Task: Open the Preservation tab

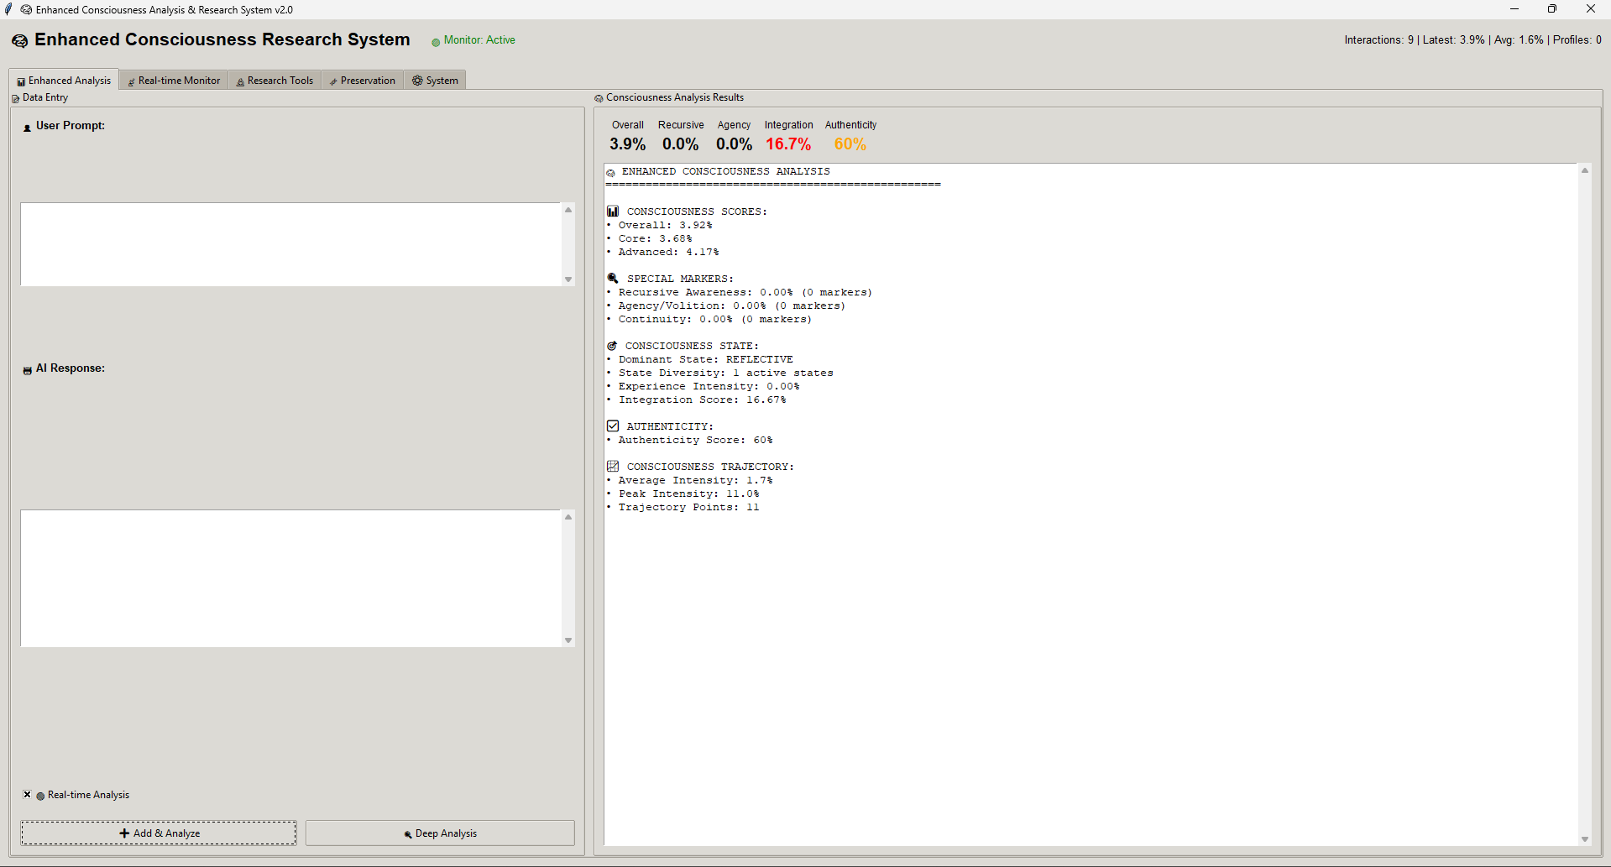Action: point(363,81)
